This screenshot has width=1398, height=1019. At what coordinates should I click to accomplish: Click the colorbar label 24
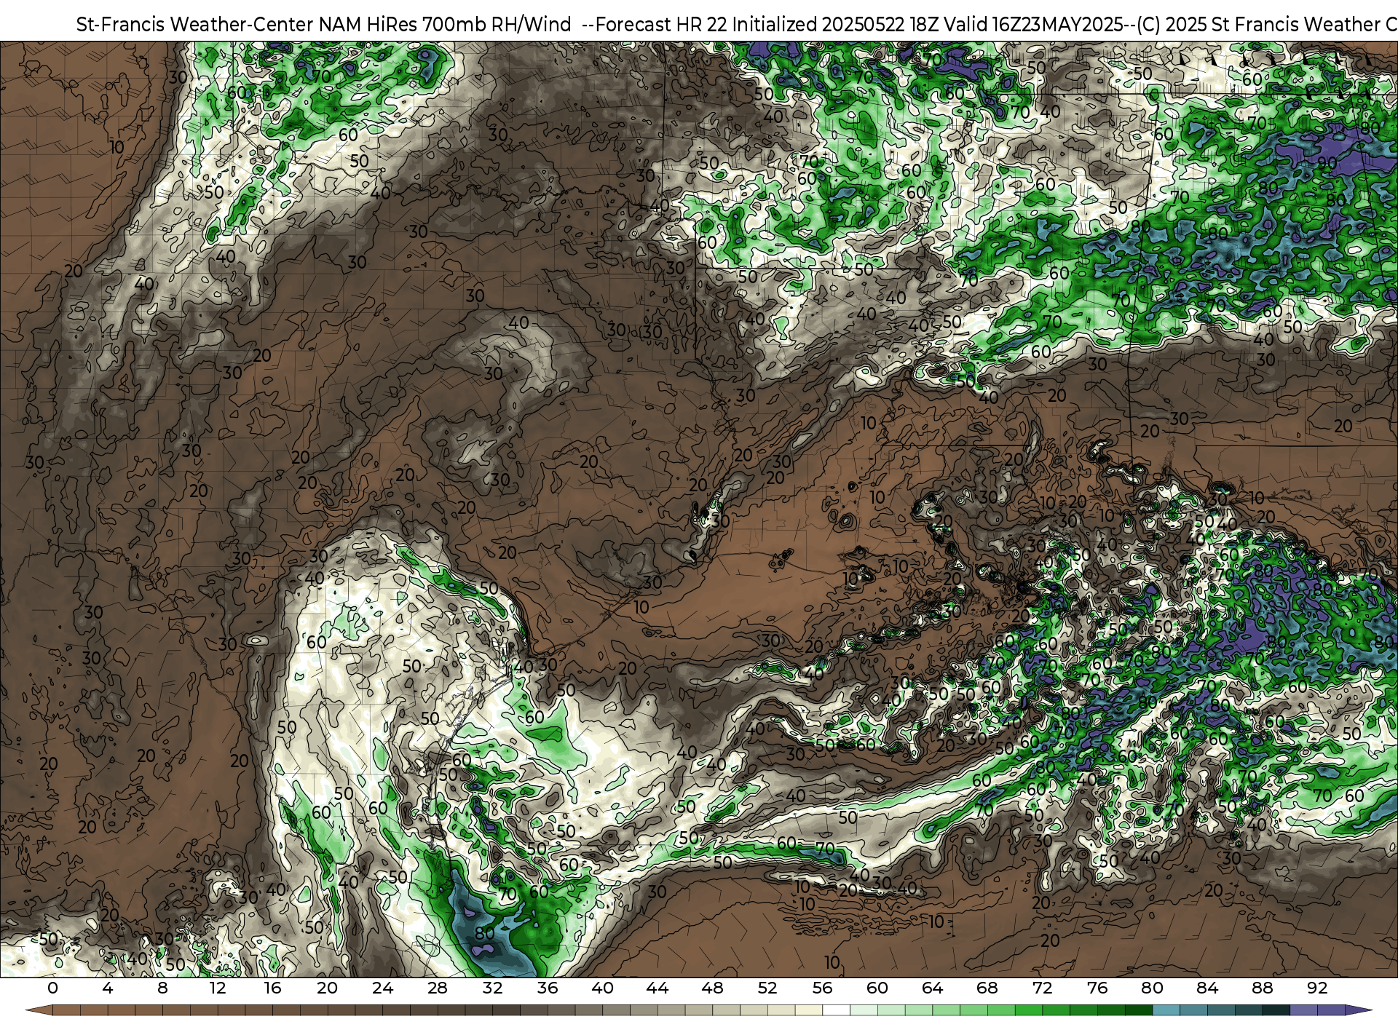382,988
